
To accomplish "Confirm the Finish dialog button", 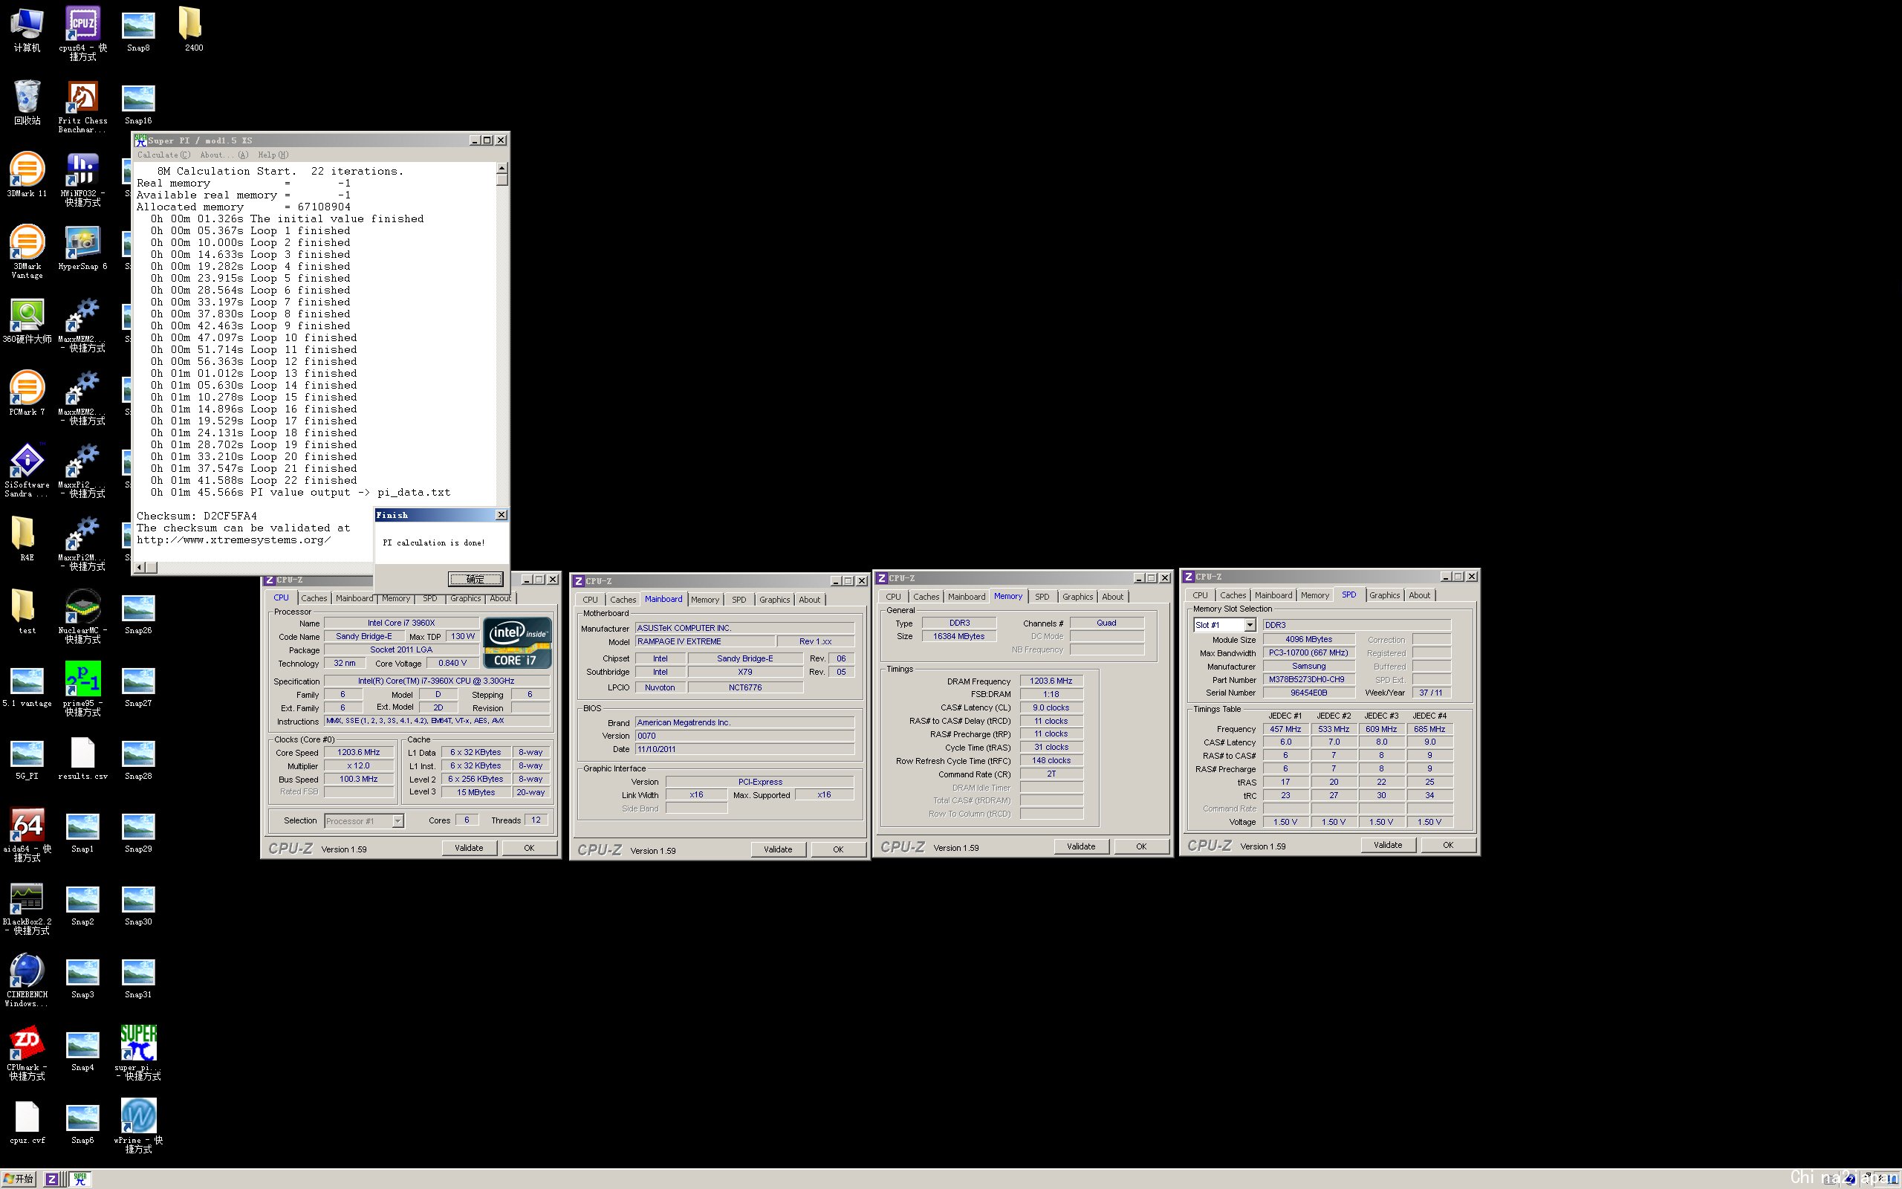I will (475, 580).
